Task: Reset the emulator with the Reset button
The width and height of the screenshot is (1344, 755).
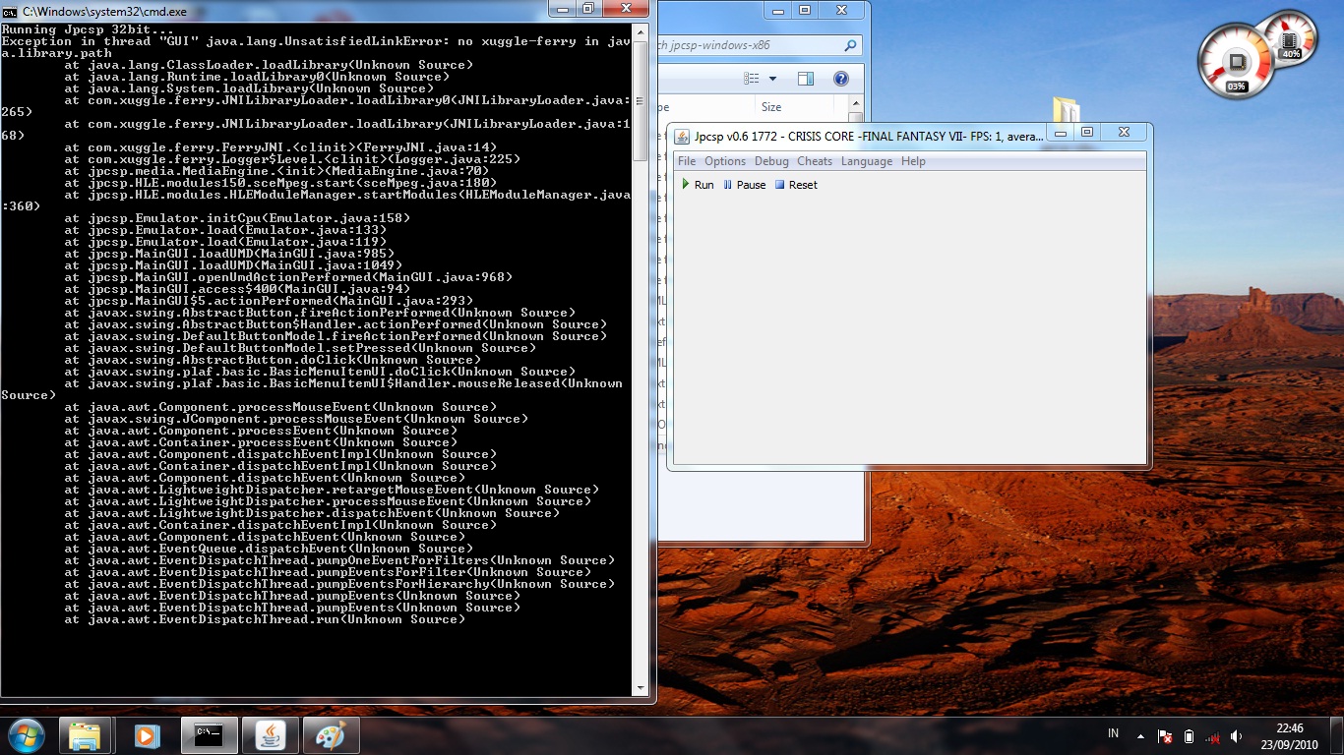Action: (796, 185)
